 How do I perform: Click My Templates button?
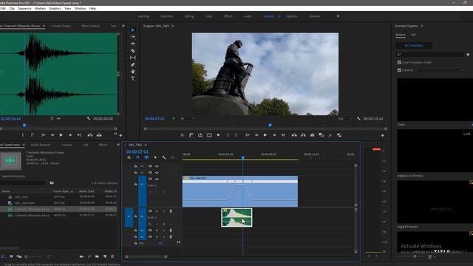(414, 46)
